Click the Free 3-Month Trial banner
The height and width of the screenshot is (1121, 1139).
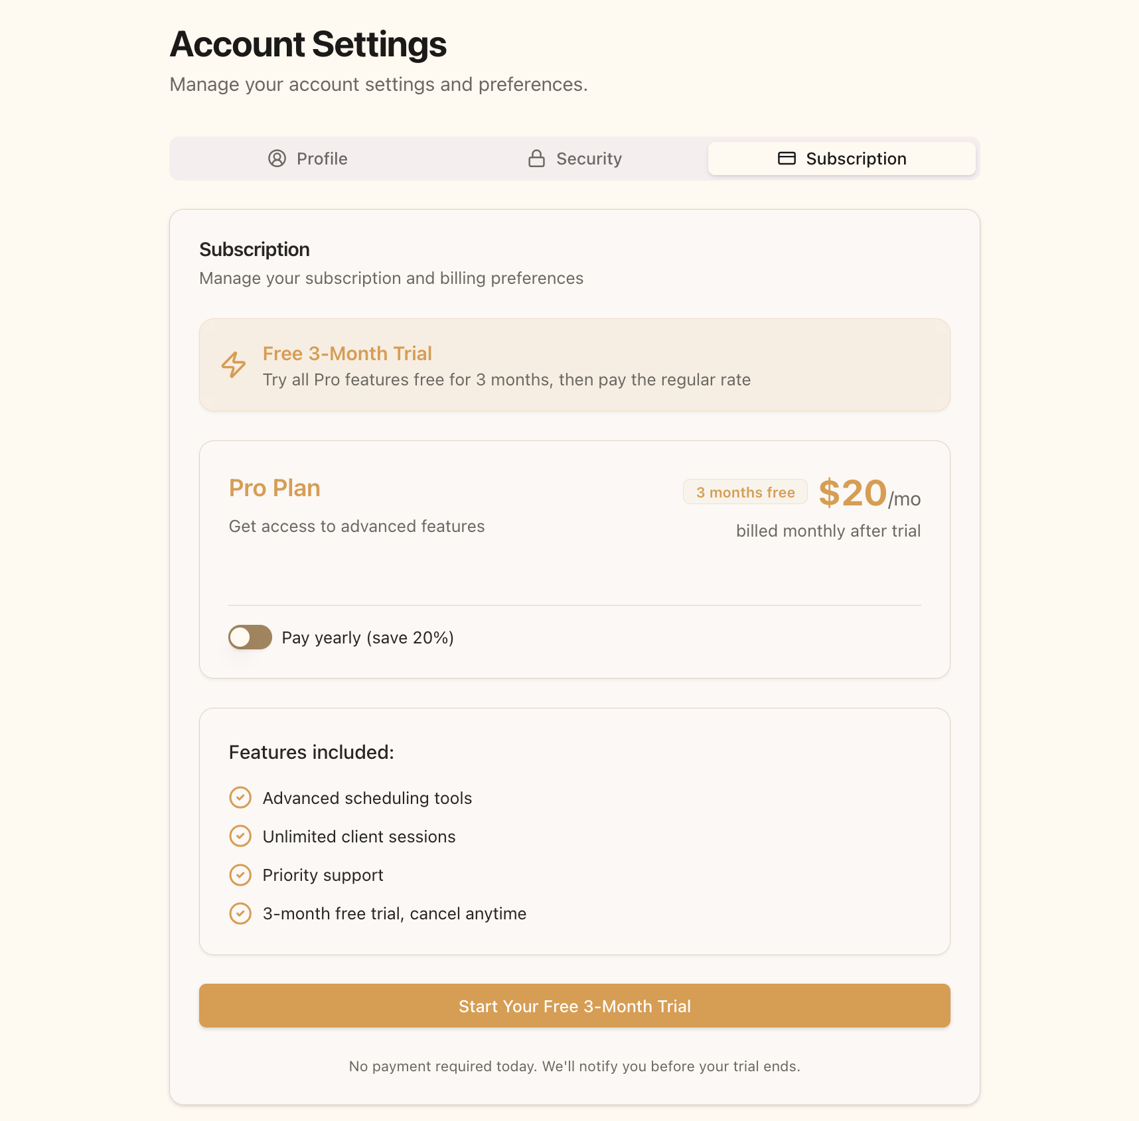click(x=574, y=365)
